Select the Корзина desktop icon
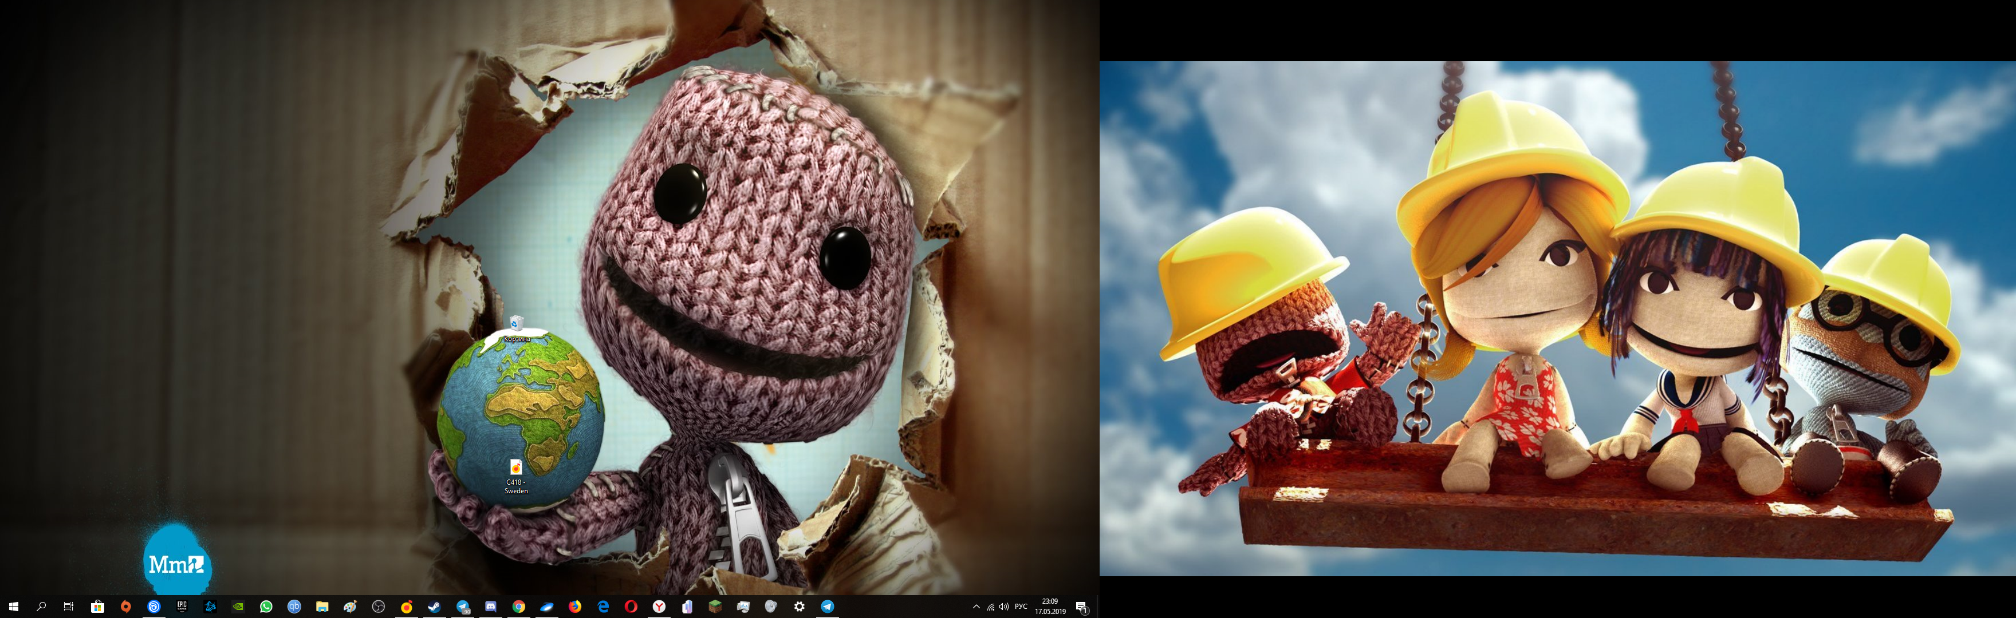The height and width of the screenshot is (618, 2016). click(x=517, y=330)
